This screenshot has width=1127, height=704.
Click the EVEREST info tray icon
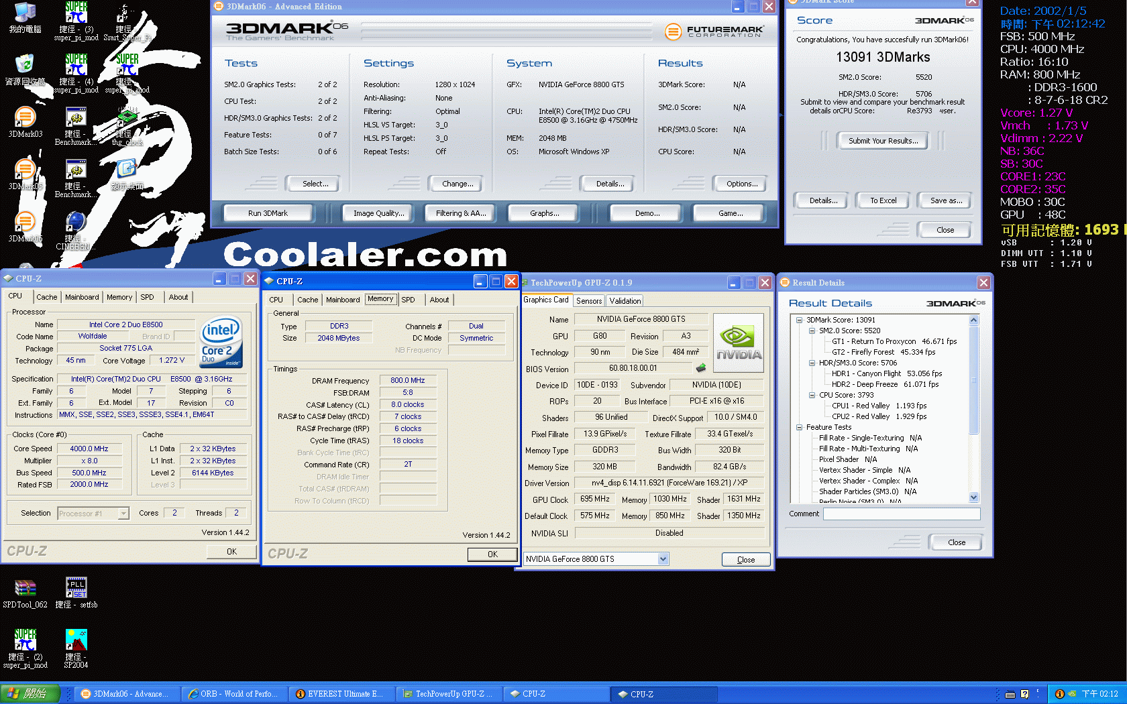pyautogui.click(x=1059, y=694)
